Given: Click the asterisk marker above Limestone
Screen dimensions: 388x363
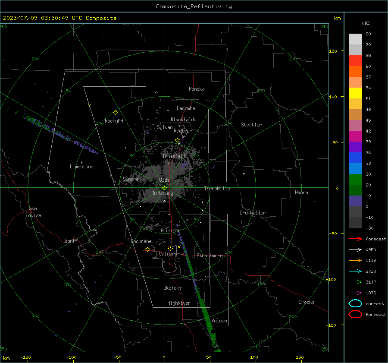Looking at the screenshot, I should click(x=81, y=163).
